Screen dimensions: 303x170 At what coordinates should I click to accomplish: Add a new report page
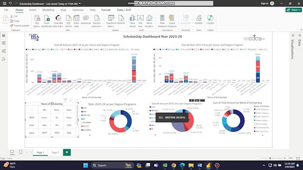(67, 152)
